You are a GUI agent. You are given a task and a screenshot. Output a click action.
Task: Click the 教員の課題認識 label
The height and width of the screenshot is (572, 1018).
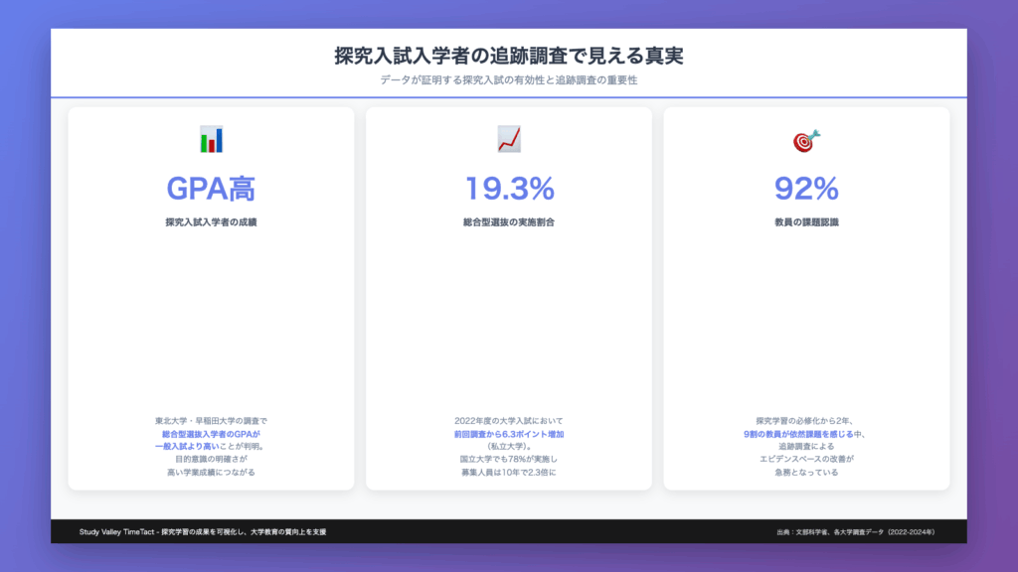806,222
